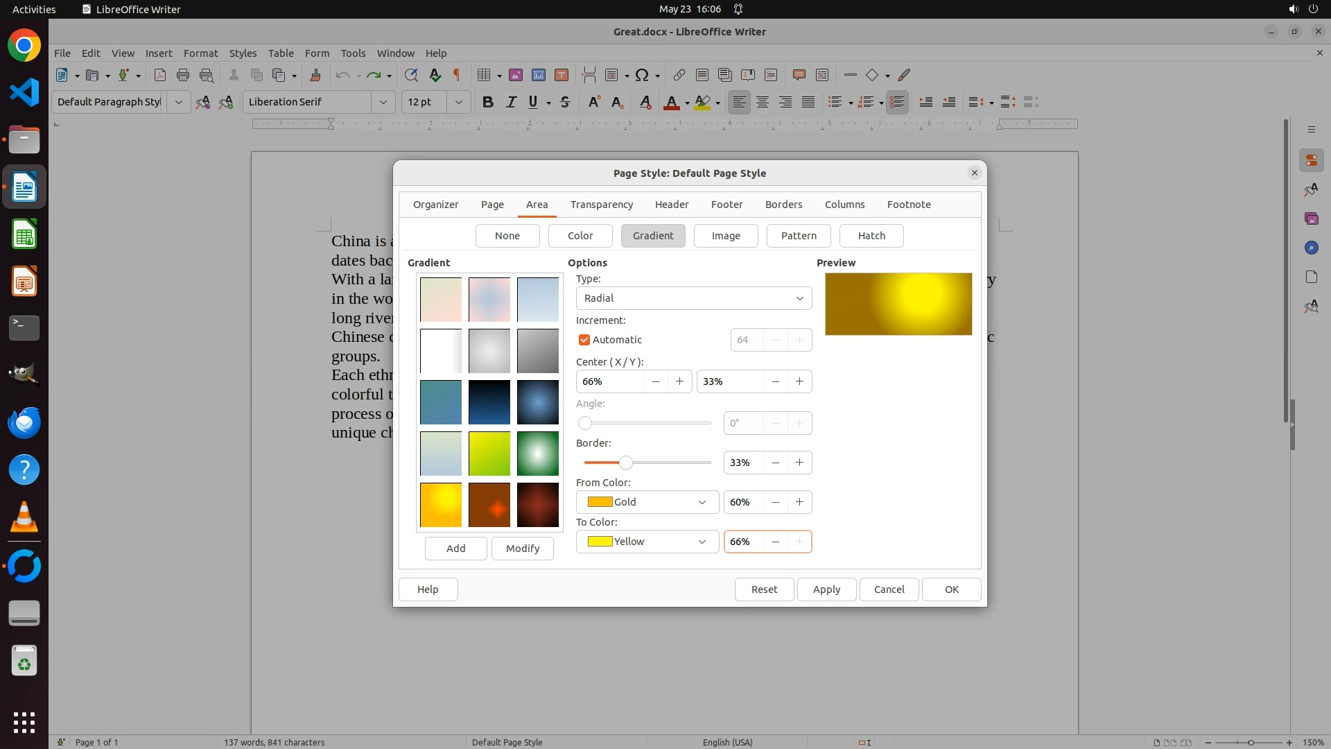Launch Thunderbird from the dock
The height and width of the screenshot is (749, 1331).
point(24,422)
